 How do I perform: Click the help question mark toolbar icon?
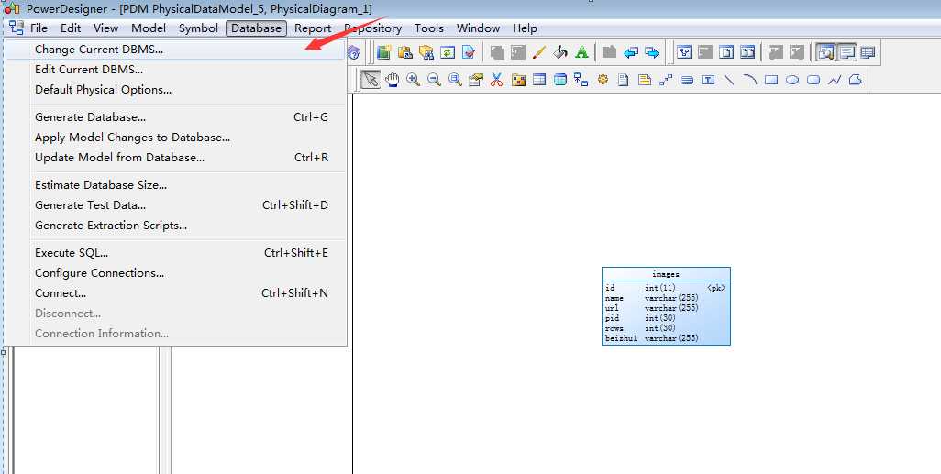[x=353, y=52]
